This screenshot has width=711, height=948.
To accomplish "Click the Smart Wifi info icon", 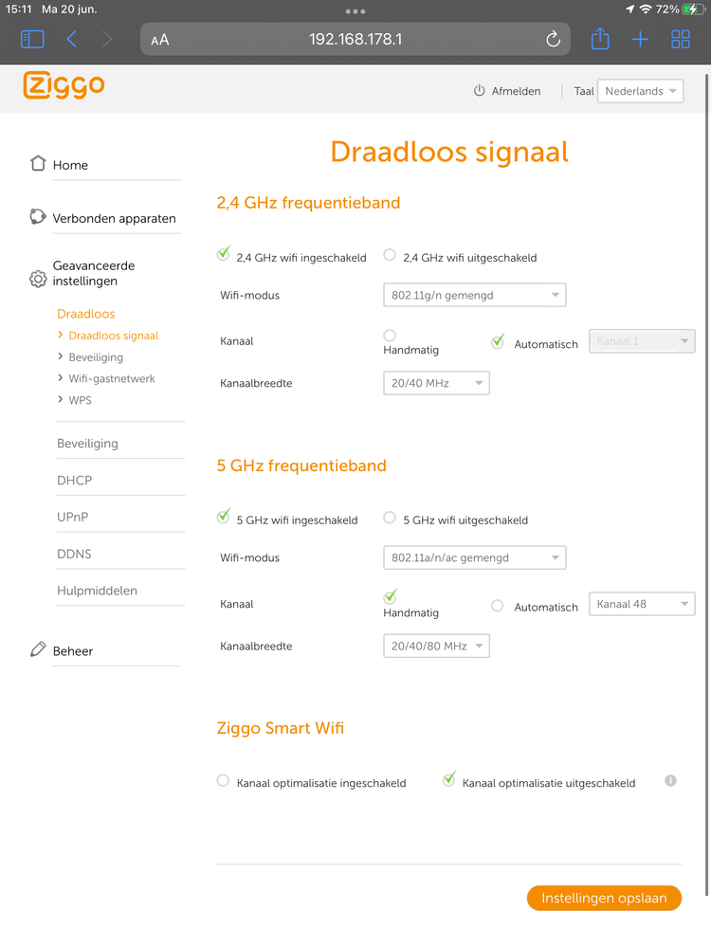I will (x=671, y=781).
